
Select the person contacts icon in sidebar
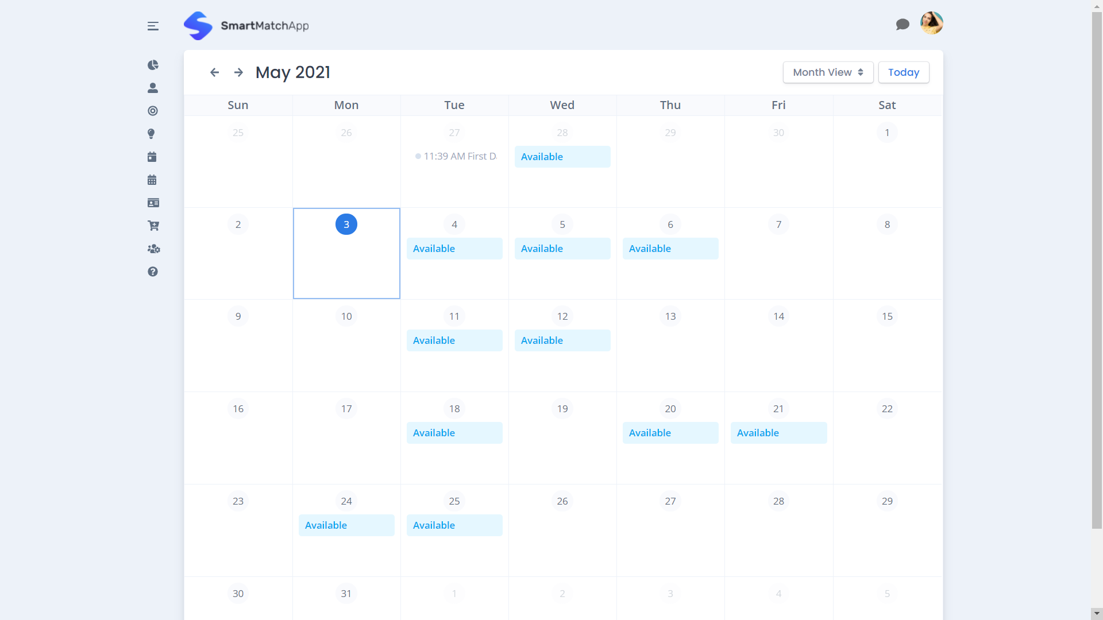tap(153, 88)
